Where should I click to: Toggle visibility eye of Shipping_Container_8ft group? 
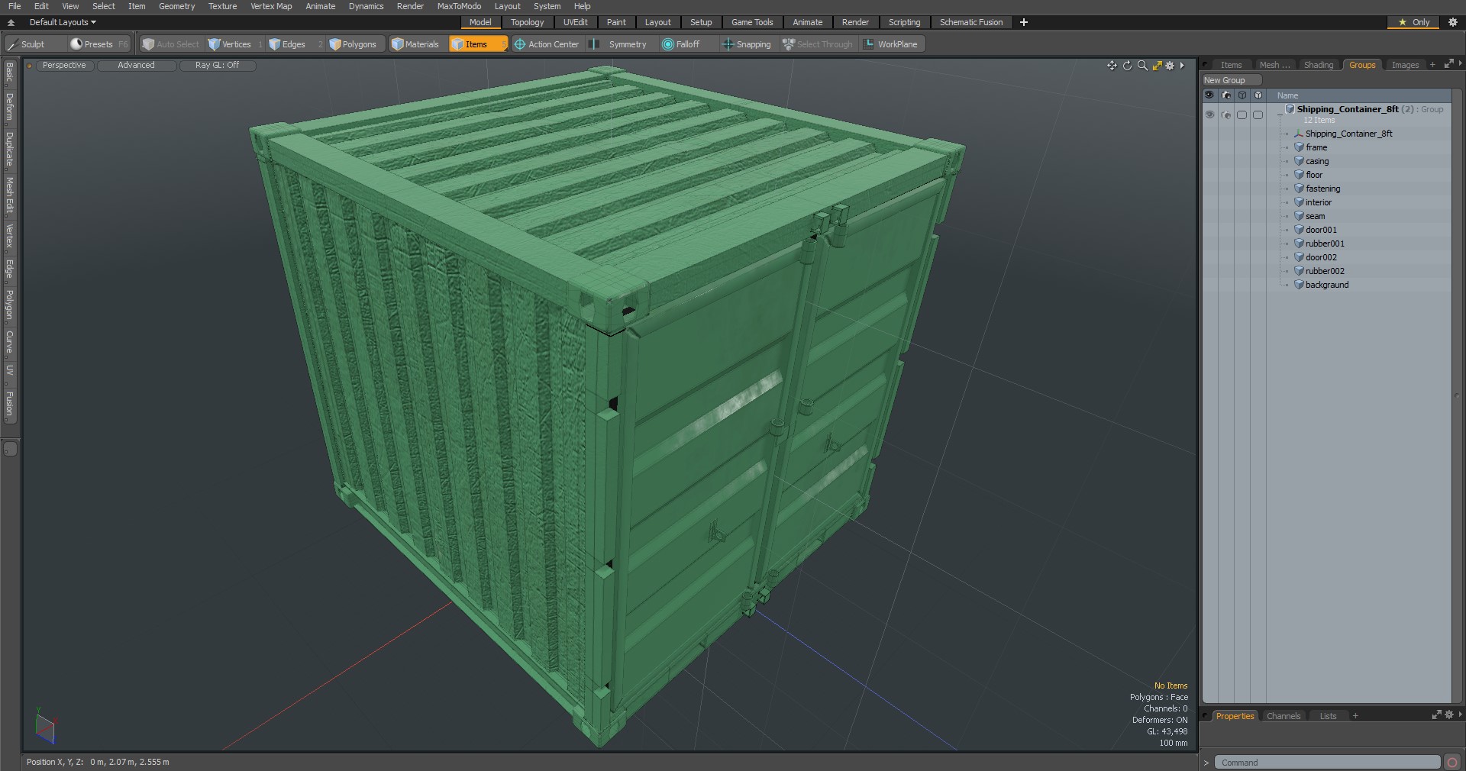[1209, 115]
